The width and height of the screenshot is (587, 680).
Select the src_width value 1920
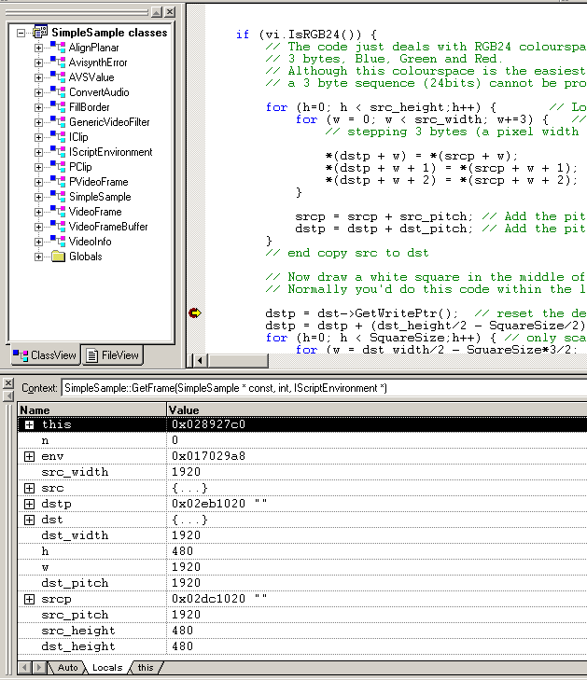pos(186,472)
